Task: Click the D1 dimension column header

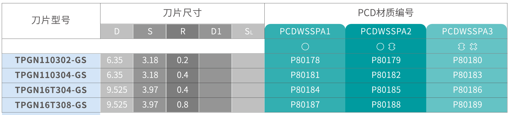Action: coord(215,31)
